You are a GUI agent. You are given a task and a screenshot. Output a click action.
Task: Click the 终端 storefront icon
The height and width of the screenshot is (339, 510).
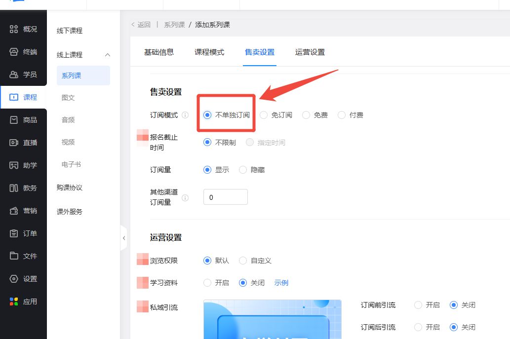tap(14, 52)
